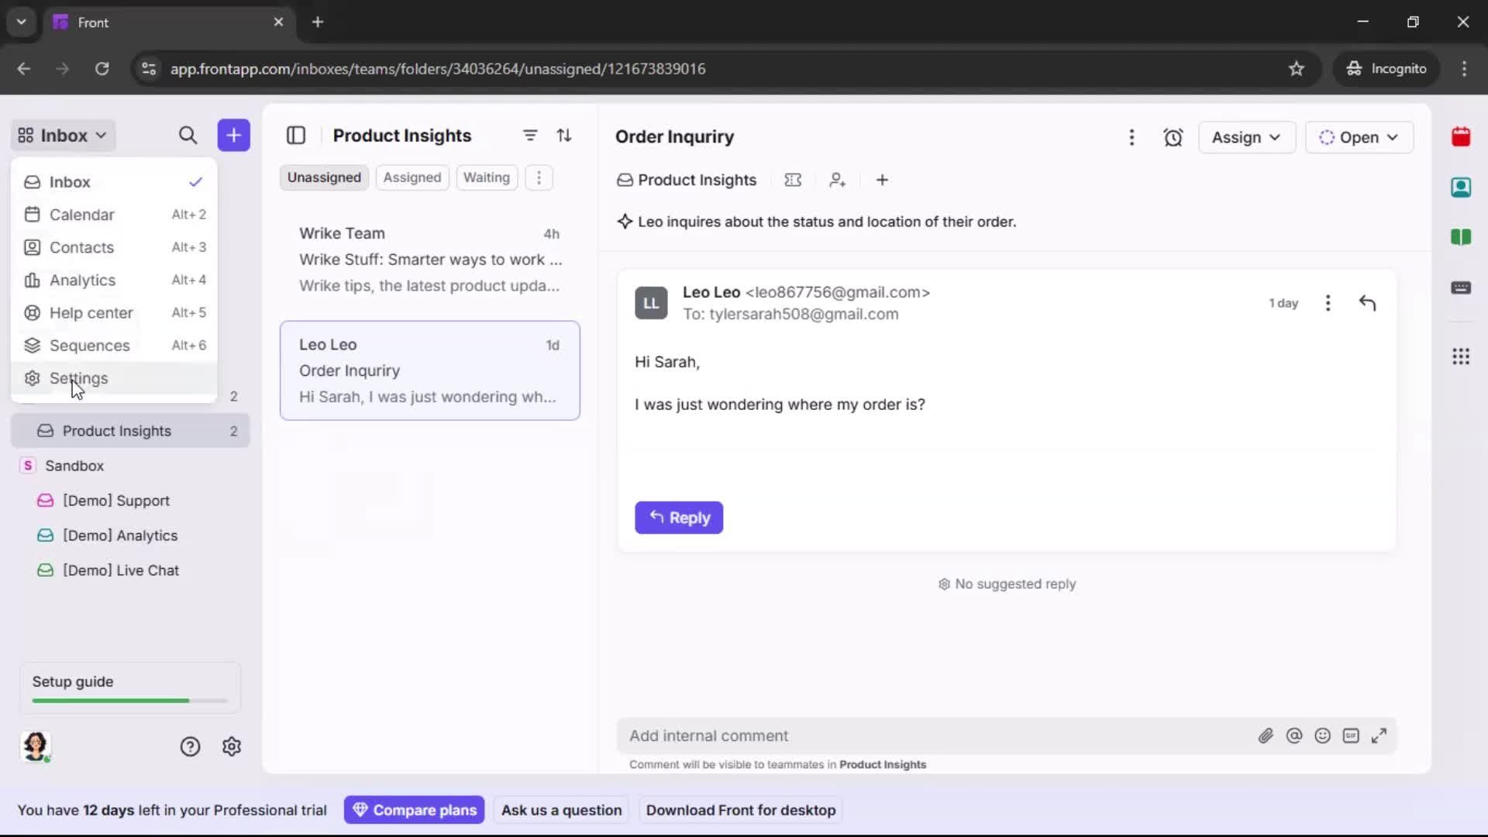Image resolution: width=1488 pixels, height=837 pixels.
Task: Click the Add internal comment field
Action: click(852, 735)
